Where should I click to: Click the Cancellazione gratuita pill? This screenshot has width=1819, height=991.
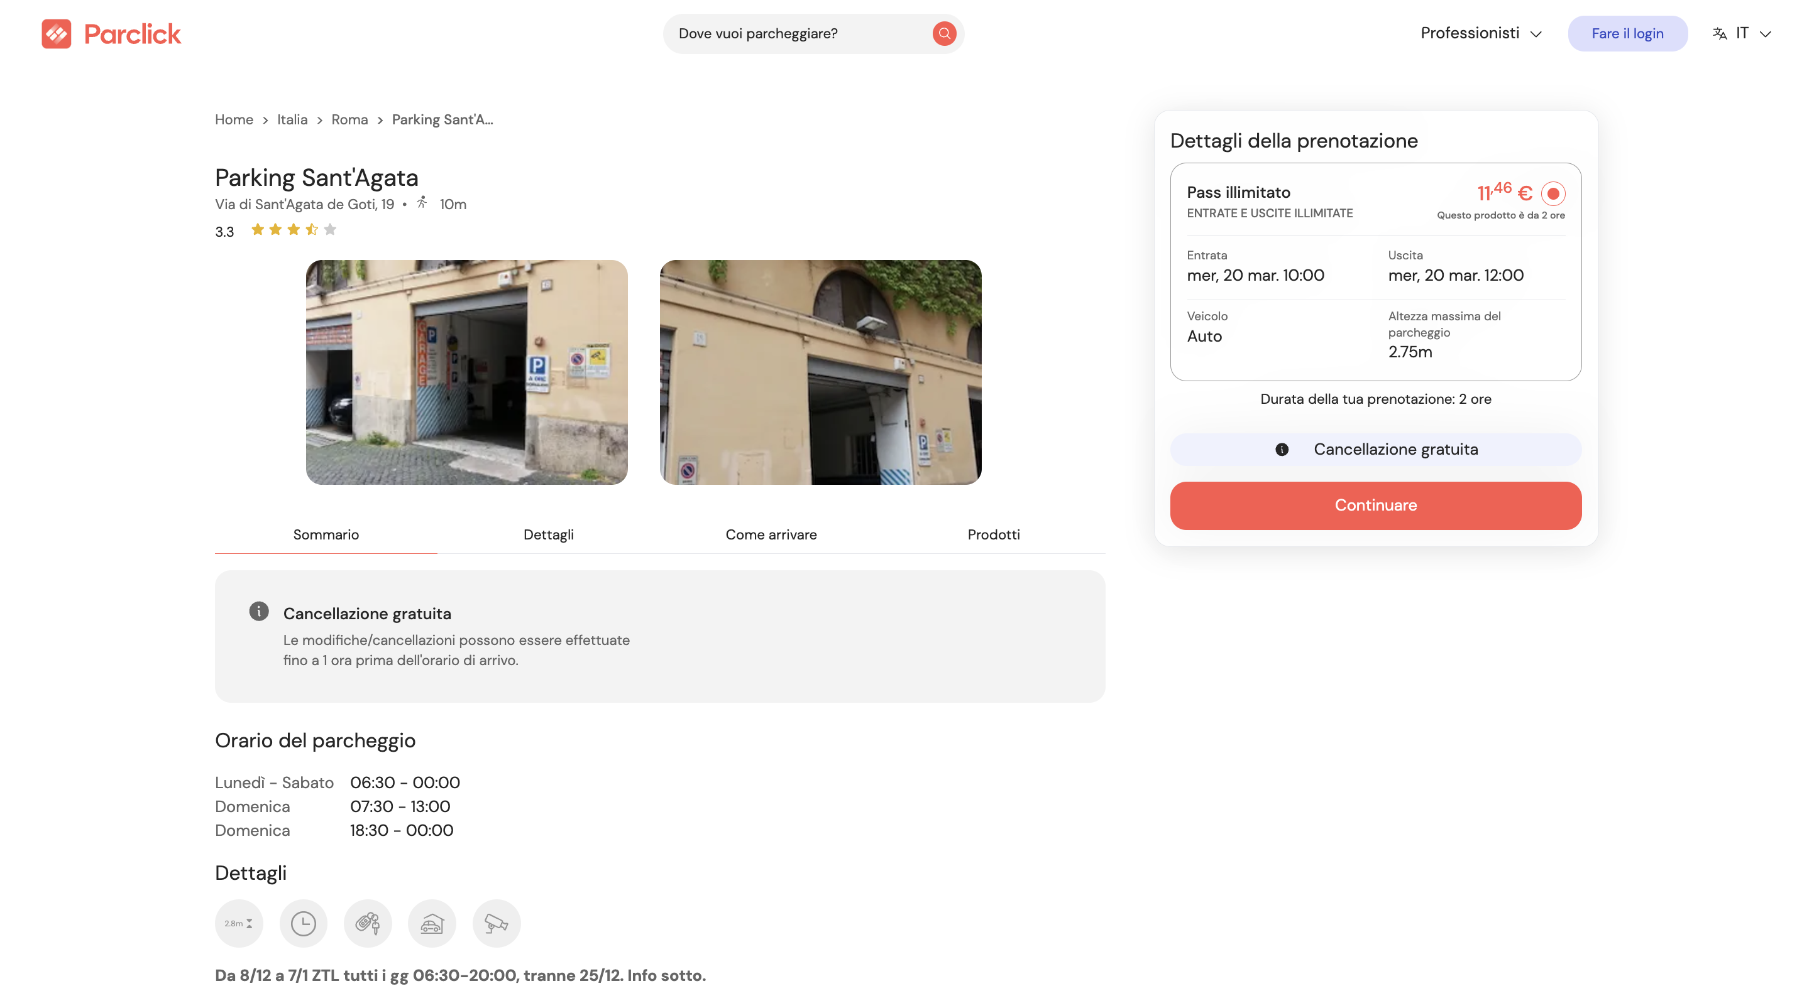click(1375, 449)
